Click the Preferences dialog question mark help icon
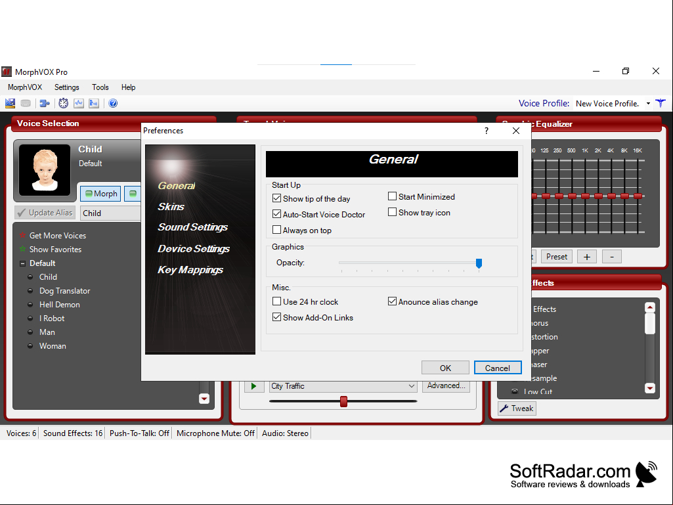This screenshot has height=505, width=673. point(487,131)
